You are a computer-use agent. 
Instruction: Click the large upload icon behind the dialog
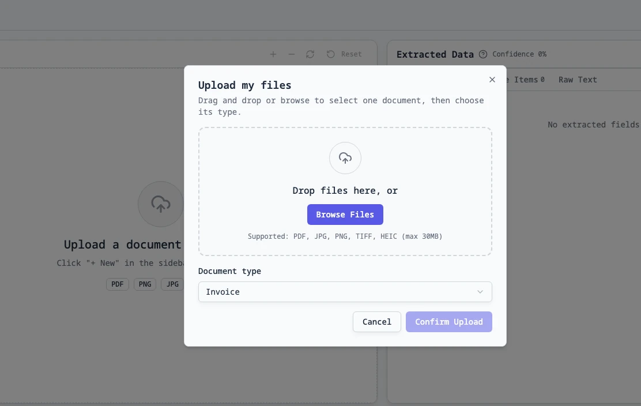pyautogui.click(x=160, y=204)
